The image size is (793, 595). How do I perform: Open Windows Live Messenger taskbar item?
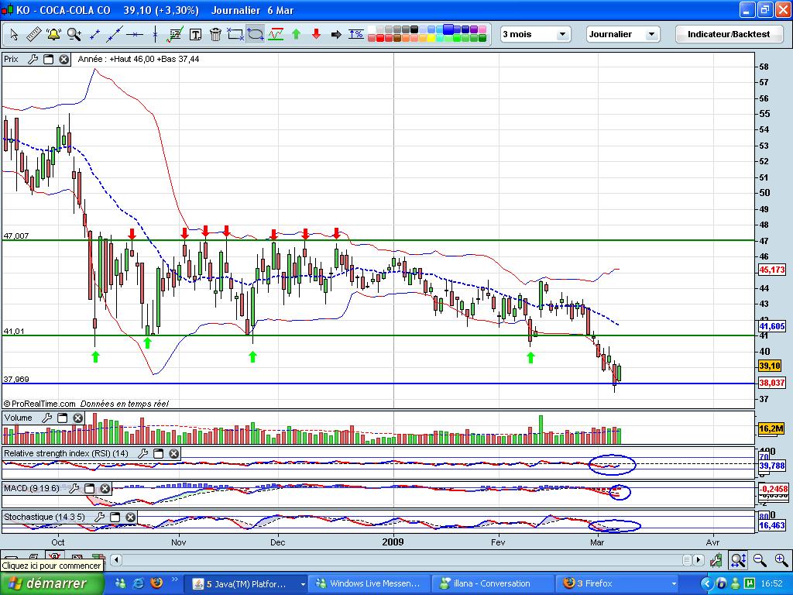(x=369, y=583)
